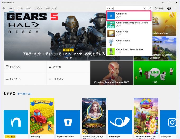This screenshot has height=139, width=180.
Task: Open Complete Anatomy Platform 2020 tile
Action: coord(112,73)
